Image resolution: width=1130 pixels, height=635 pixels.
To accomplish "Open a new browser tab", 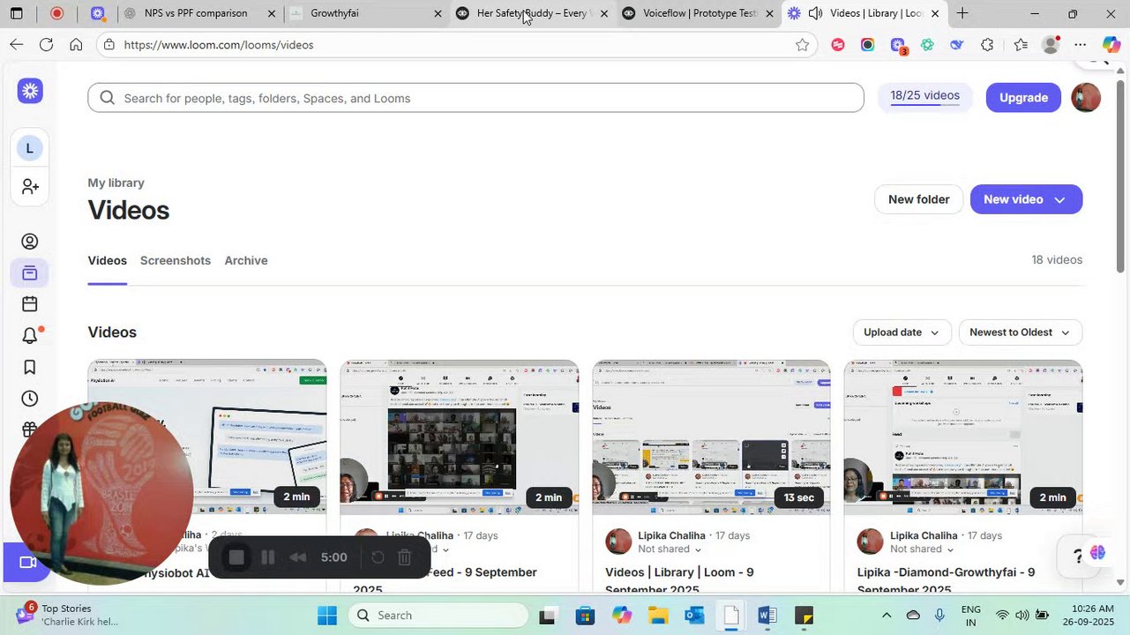I will [x=962, y=13].
